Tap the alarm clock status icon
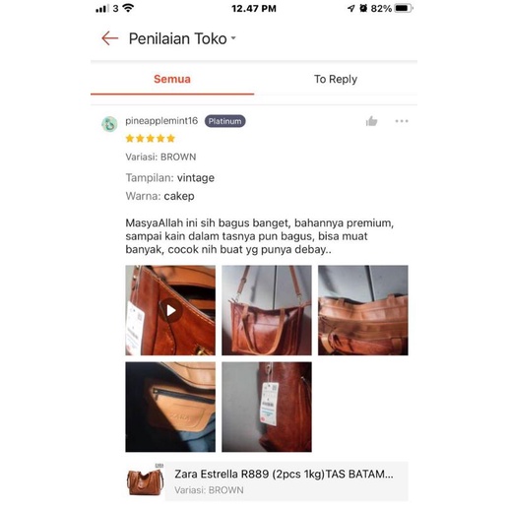 (x=363, y=8)
